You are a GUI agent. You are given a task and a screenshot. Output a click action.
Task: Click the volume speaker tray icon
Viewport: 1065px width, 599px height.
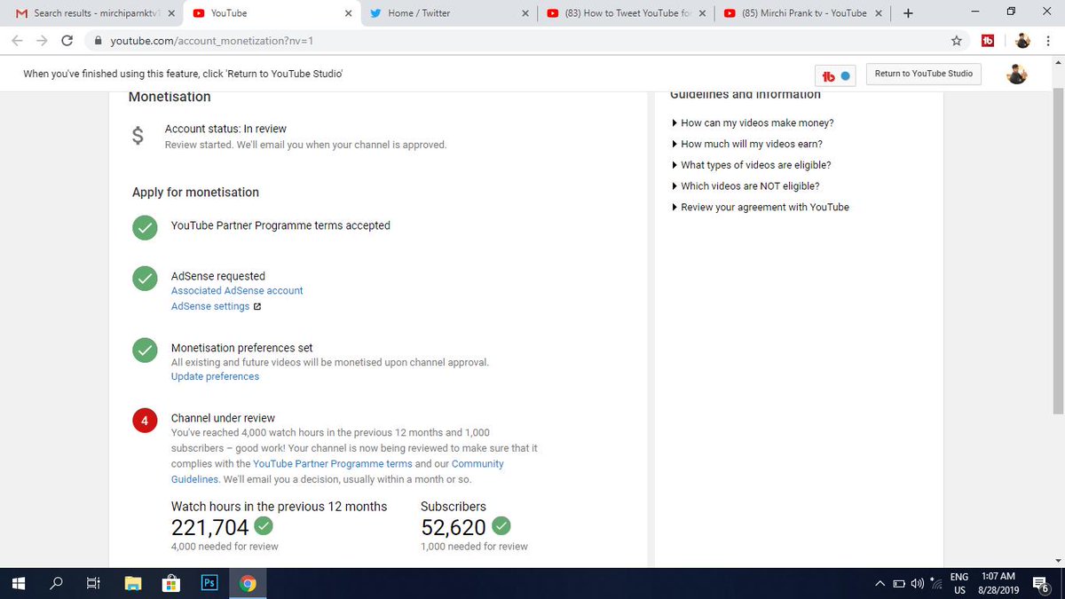916,583
